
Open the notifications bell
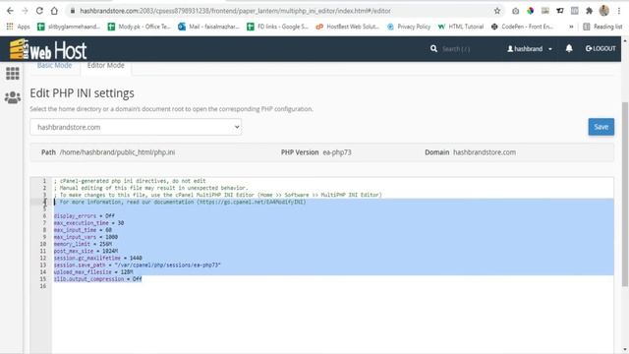(x=569, y=48)
